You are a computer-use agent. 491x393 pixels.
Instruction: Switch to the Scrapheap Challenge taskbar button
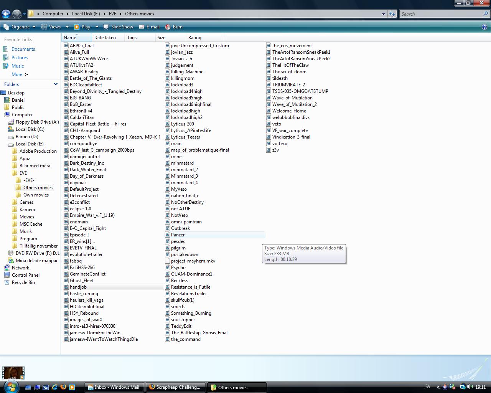pos(176,387)
